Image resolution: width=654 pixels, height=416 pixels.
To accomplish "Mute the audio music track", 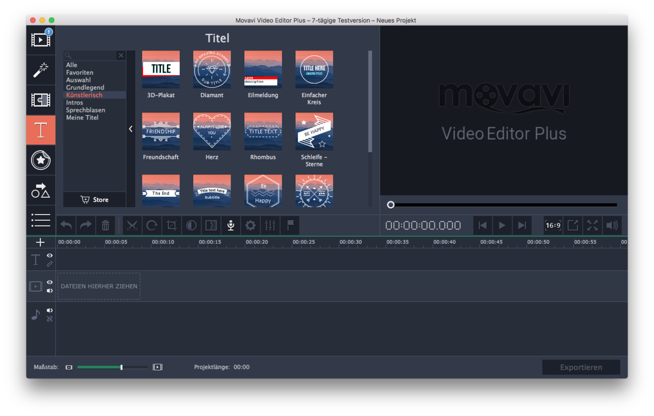I will pos(50,310).
